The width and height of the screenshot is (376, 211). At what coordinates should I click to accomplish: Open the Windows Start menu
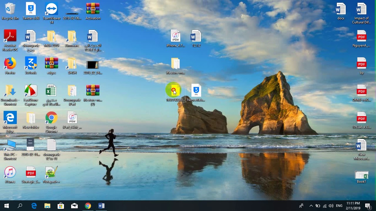click(x=6, y=206)
